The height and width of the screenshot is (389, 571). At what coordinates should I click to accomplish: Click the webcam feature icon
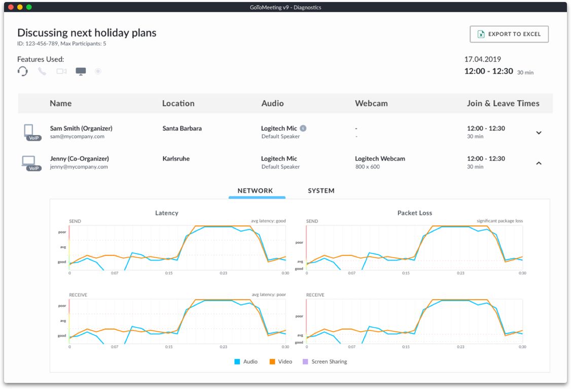coord(61,71)
